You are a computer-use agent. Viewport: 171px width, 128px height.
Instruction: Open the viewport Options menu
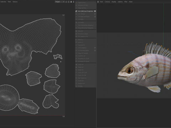coord(120,2)
